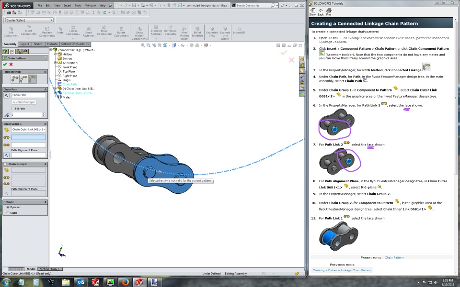
Task: Enable the Fill Path checkbox
Action: [12, 109]
